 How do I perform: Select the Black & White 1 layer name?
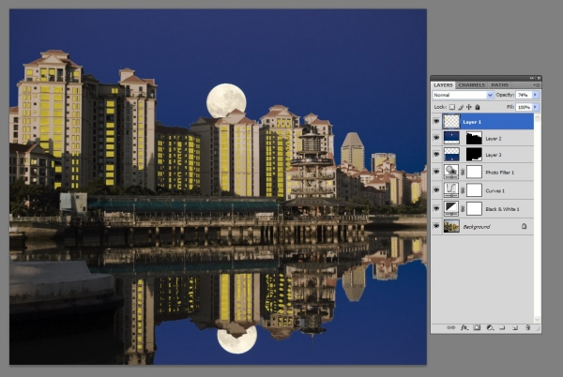pos(502,209)
